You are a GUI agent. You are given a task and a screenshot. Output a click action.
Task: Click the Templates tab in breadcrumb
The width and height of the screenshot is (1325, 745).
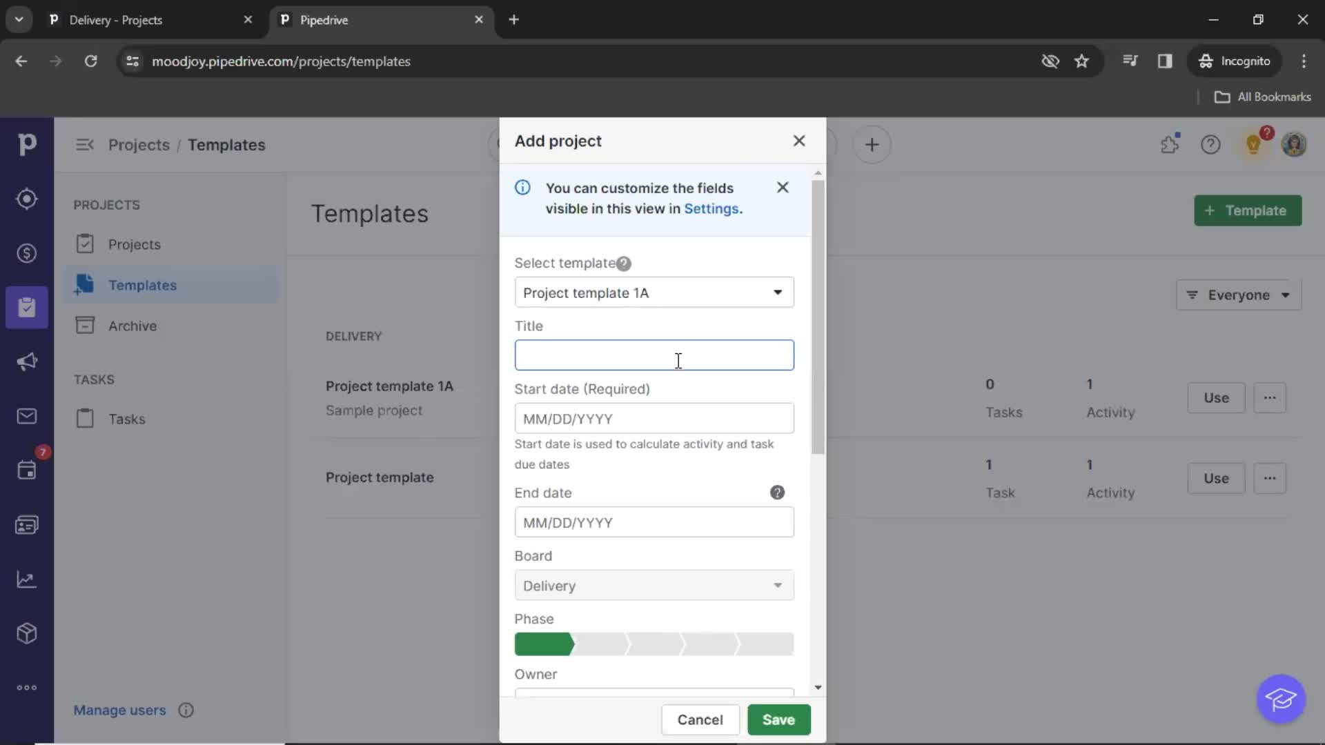point(226,143)
